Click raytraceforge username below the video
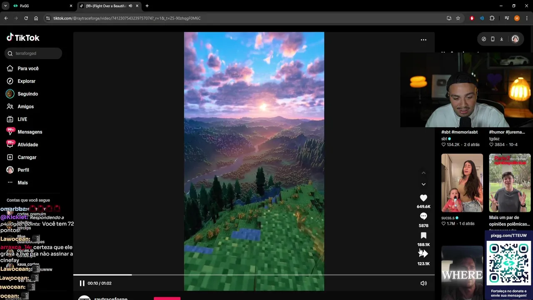The height and width of the screenshot is (300, 533). coord(111,298)
